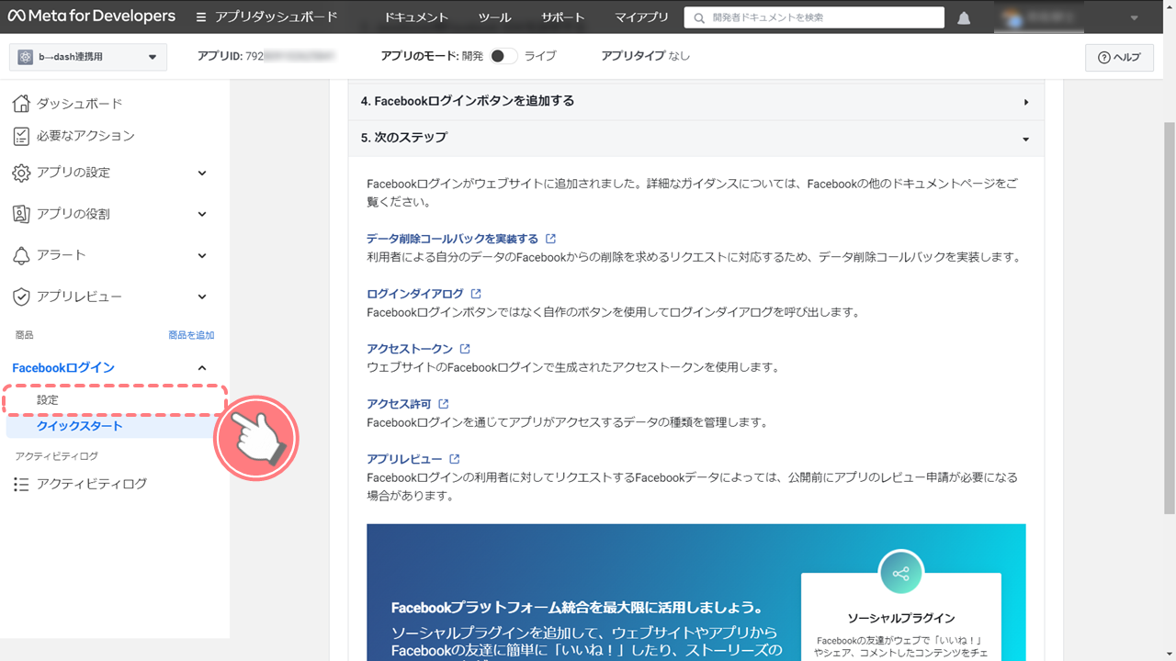Open the サポート menu
The height and width of the screenshot is (661, 1176).
[562, 17]
